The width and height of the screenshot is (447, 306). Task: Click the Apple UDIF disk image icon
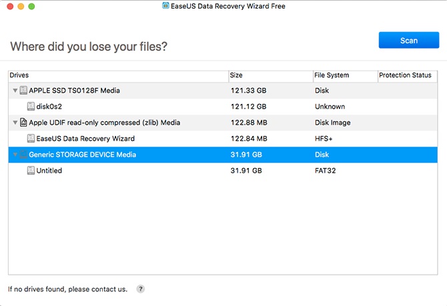point(23,123)
